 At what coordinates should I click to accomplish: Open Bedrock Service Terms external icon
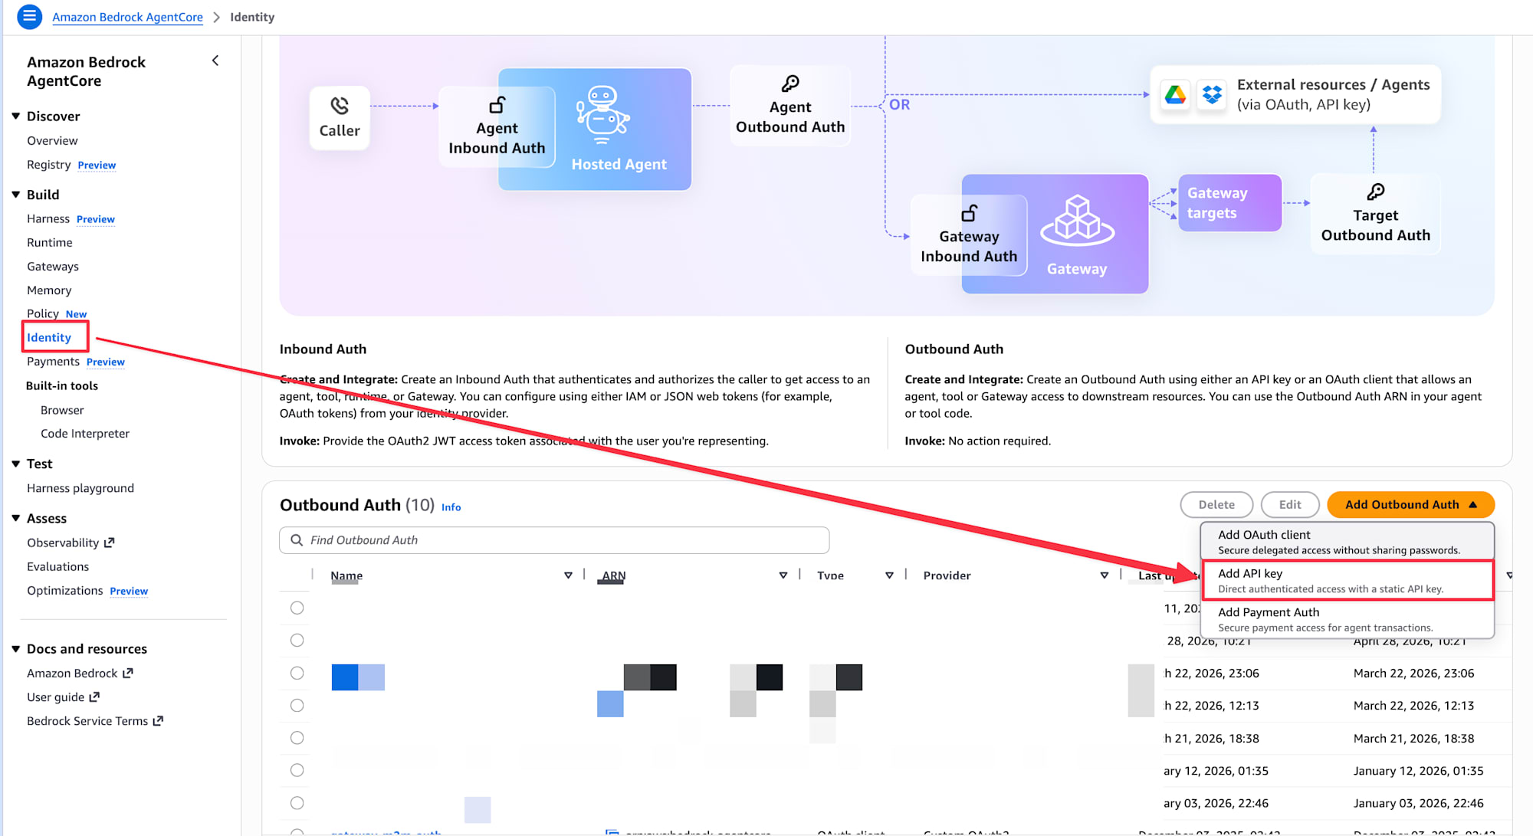158,720
